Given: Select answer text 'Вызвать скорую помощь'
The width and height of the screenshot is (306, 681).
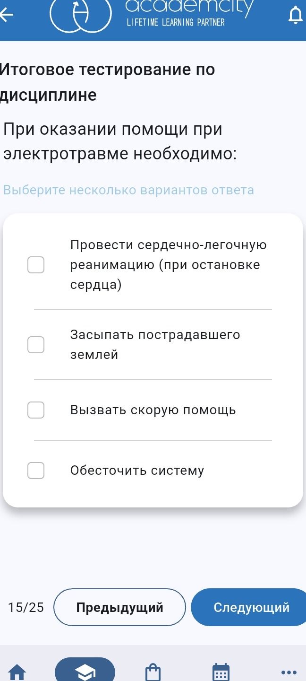Looking at the screenshot, I should (x=153, y=410).
